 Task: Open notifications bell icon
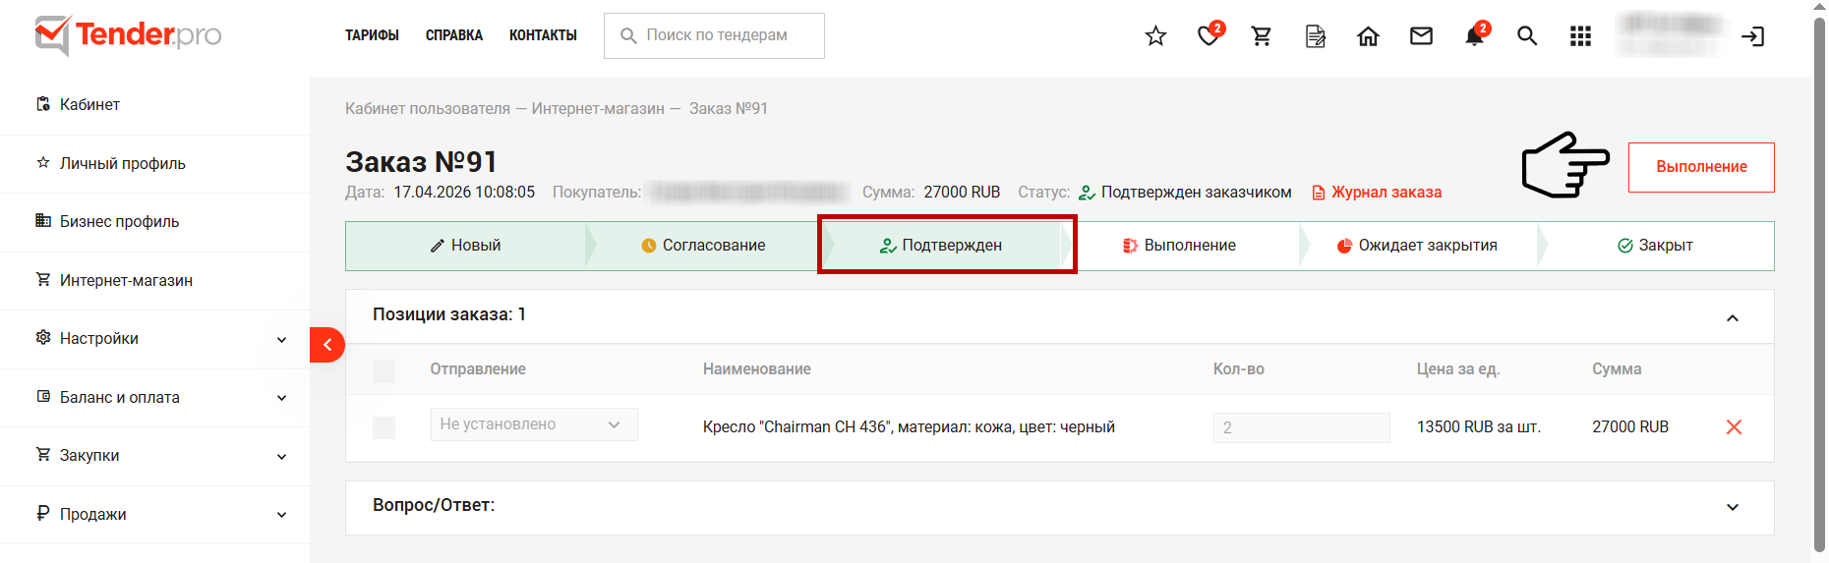[x=1474, y=36]
